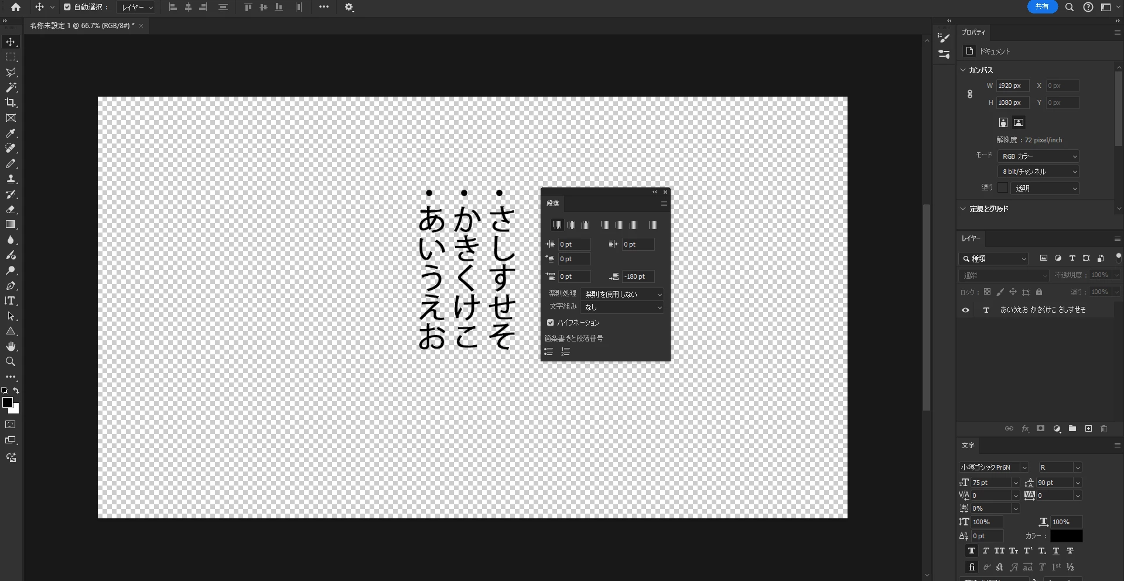The image size is (1124, 581).
Task: Delete layer trash button
Action: click(1104, 429)
